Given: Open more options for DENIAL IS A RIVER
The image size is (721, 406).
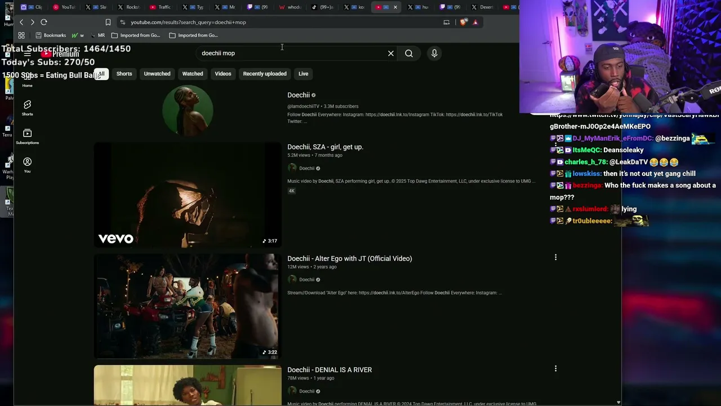Looking at the screenshot, I should [555, 369].
